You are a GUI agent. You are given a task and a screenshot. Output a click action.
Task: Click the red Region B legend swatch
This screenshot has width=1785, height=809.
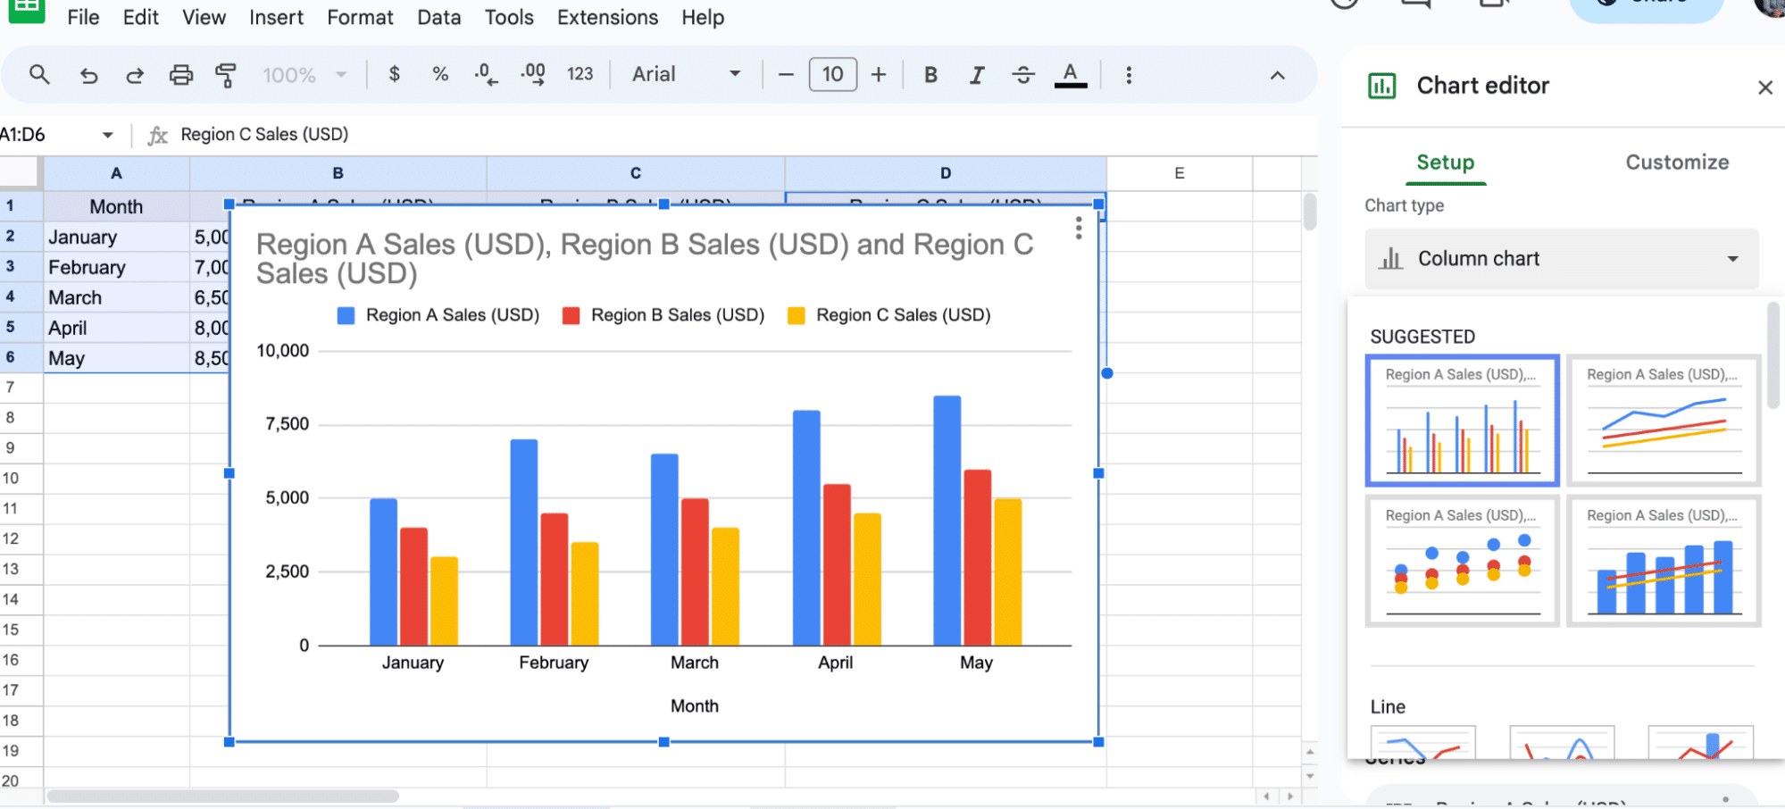[x=571, y=315]
